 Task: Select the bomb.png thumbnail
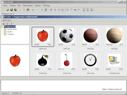(43, 61)
